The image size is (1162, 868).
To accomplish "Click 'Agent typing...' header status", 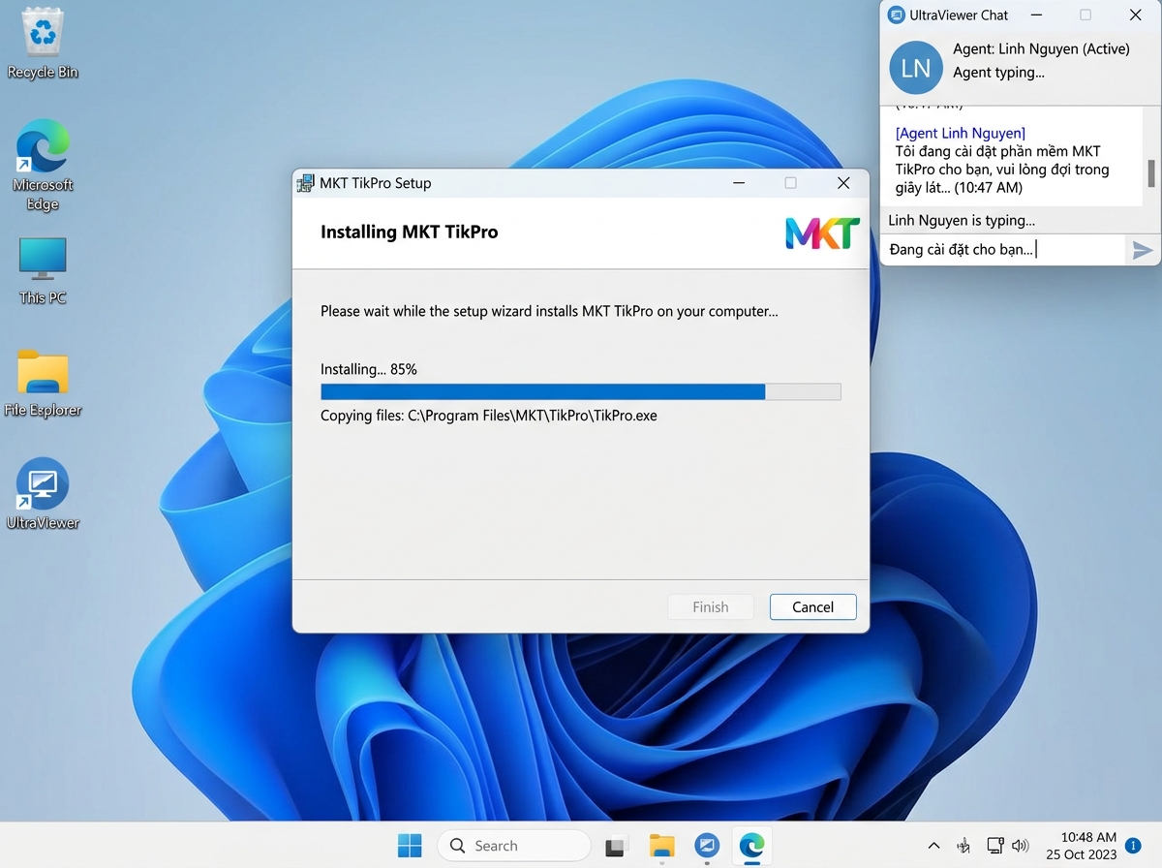I will tap(998, 73).
